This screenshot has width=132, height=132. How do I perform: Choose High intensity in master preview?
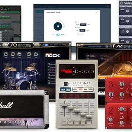click(x=88, y=30)
